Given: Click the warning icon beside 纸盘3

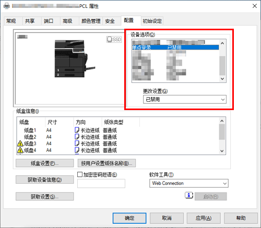Looking at the screenshot, I should tap(20, 143).
